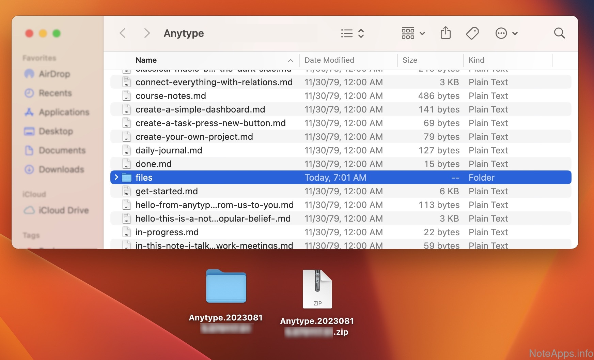Sort by Name column header
This screenshot has height=360, width=594.
tap(146, 60)
